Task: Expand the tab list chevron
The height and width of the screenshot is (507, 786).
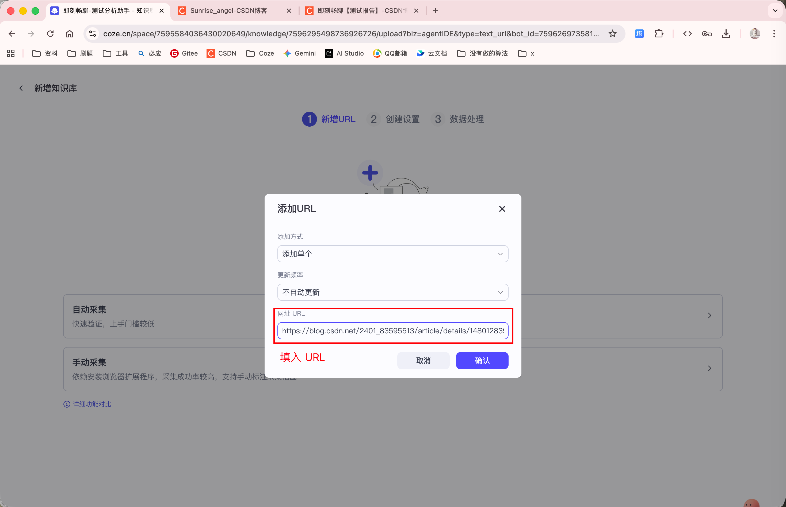Action: 775,11
